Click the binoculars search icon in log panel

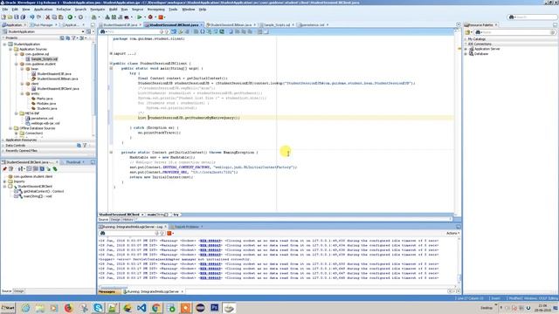(x=102, y=233)
